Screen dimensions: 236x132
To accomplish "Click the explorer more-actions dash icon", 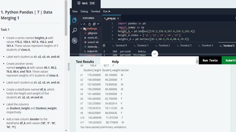I will [x=98, y=24].
